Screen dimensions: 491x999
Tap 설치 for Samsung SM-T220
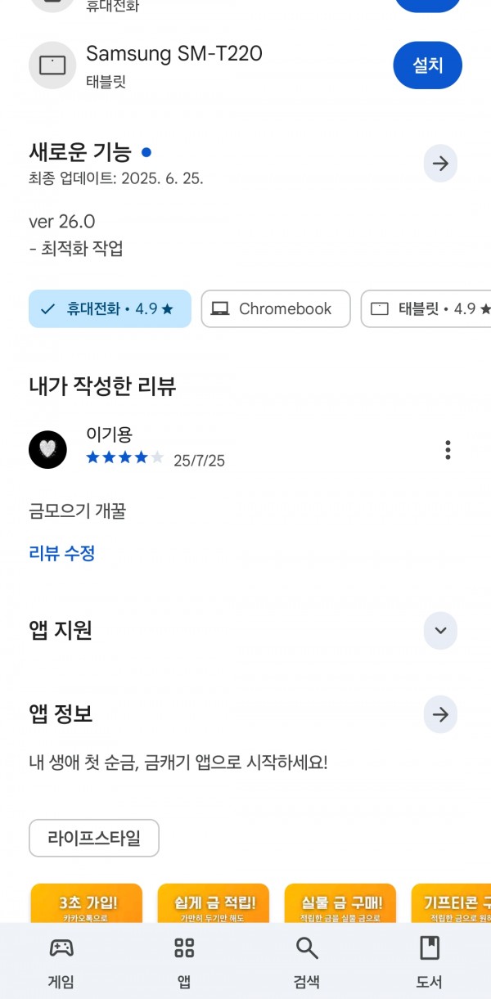point(428,65)
